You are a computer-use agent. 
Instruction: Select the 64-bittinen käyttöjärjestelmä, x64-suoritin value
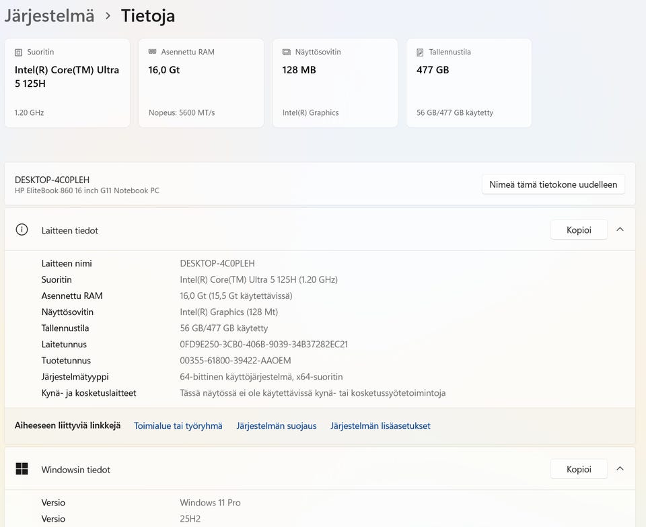(x=261, y=377)
